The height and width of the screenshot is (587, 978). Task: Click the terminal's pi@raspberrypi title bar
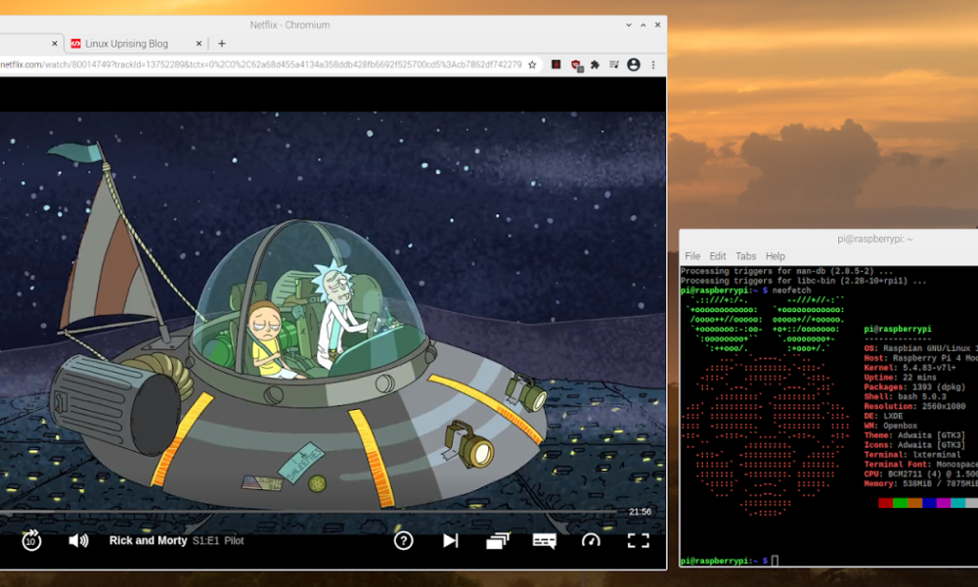[874, 239]
